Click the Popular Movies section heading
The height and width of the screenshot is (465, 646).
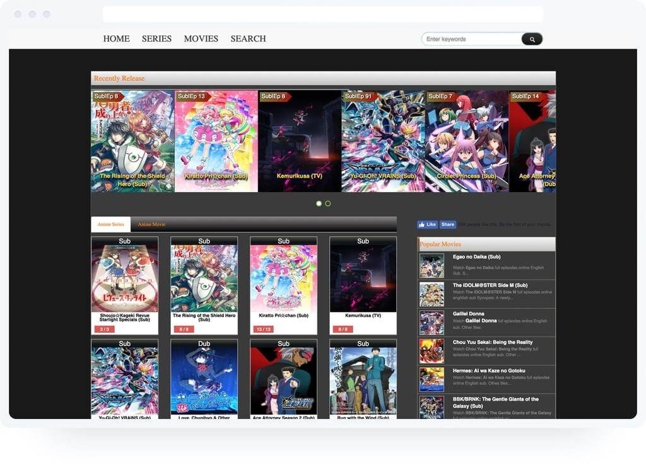pyautogui.click(x=440, y=244)
